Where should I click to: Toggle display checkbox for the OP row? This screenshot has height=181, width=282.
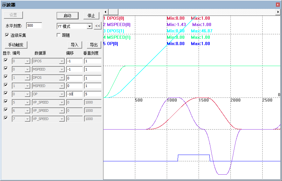click(6, 93)
